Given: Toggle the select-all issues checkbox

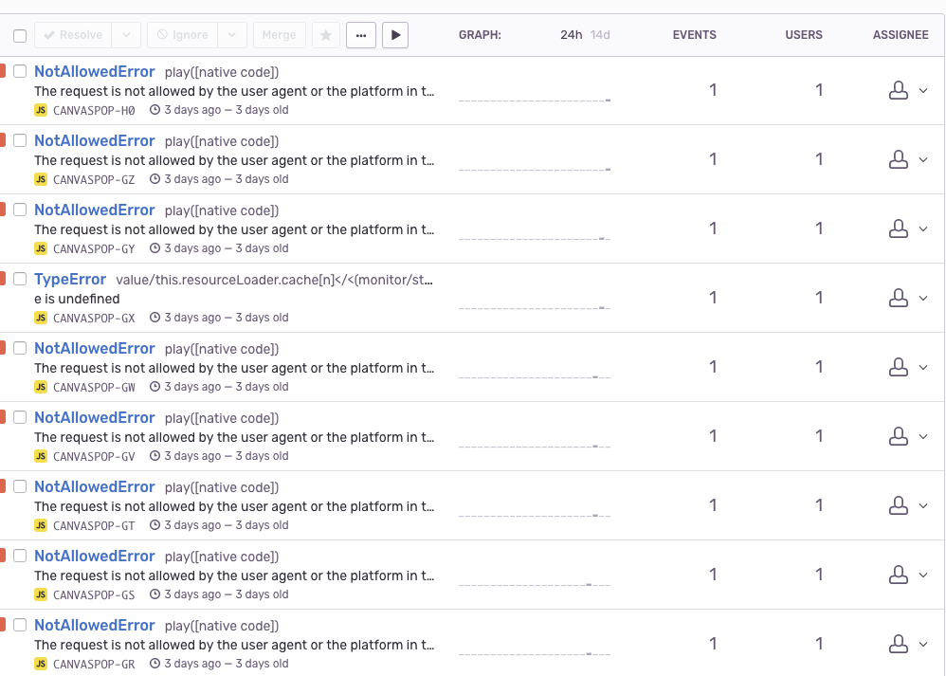Looking at the screenshot, I should pyautogui.click(x=20, y=36).
